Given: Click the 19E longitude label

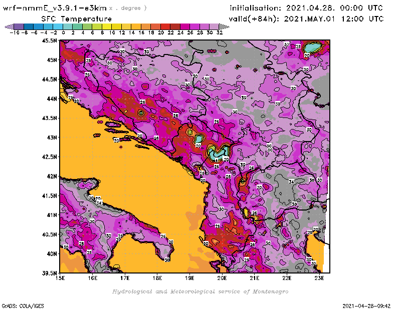Looking at the screenshot, I should (189, 278).
